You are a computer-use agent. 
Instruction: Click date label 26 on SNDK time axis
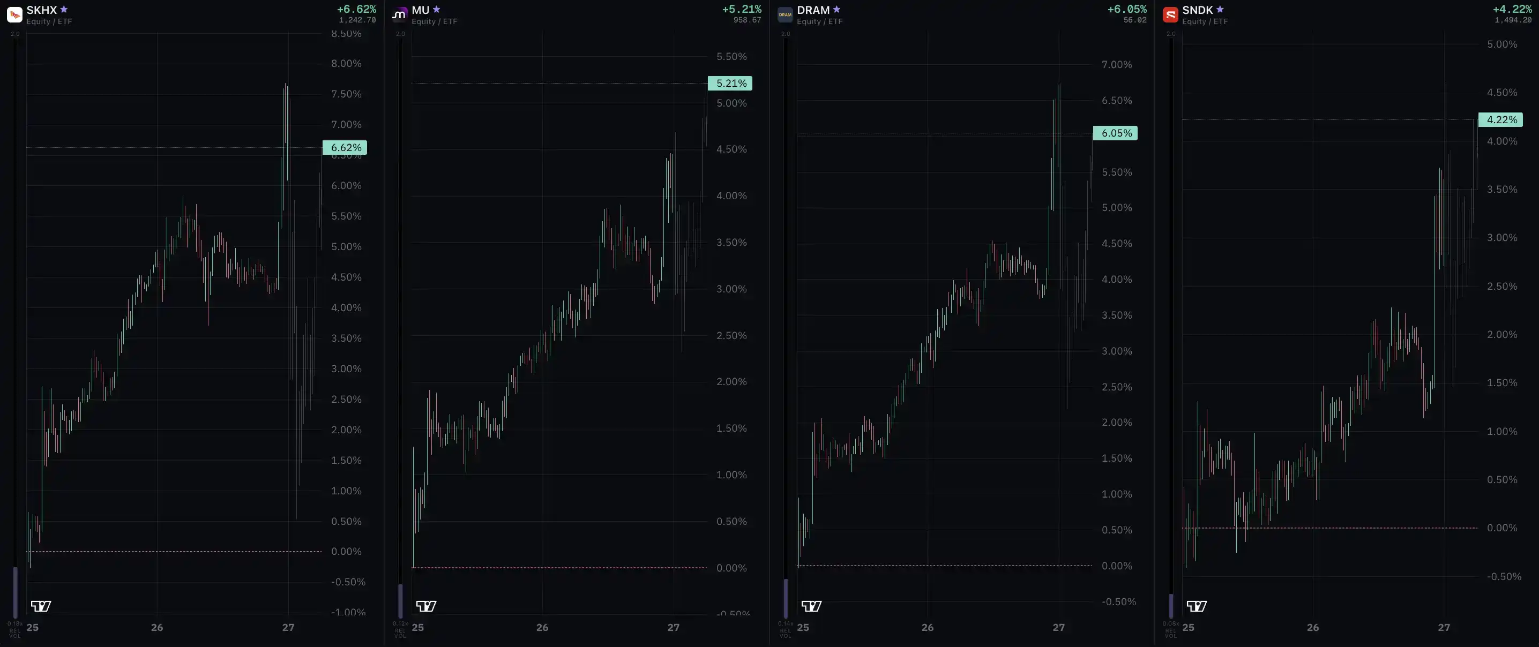[x=1313, y=627]
